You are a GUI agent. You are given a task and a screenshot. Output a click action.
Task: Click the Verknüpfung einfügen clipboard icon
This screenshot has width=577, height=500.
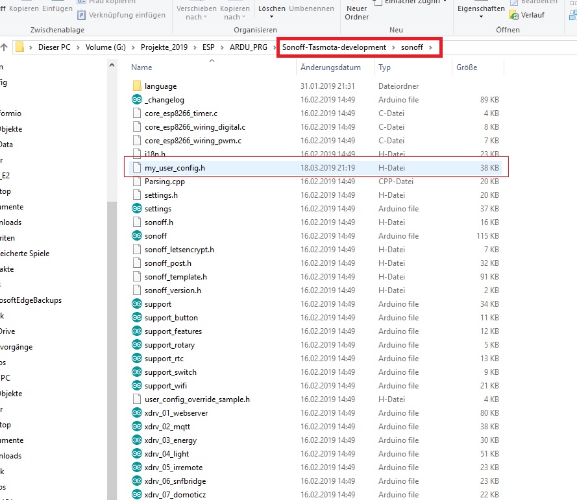pyautogui.click(x=81, y=15)
